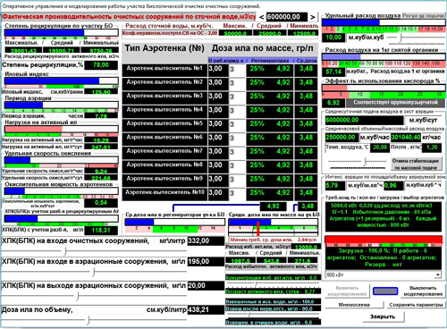Viewport: 447px width, 329px height.
Task: Click the "<" arrow to decrease plant capacity
Action: click(261, 17)
